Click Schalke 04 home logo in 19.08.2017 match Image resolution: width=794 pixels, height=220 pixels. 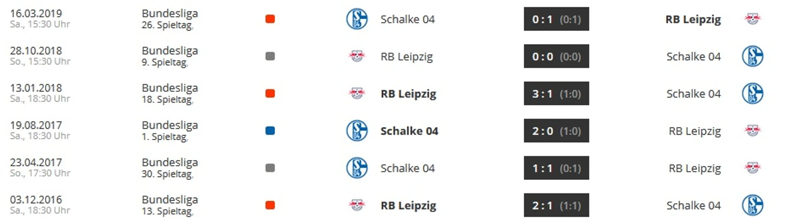(357, 131)
